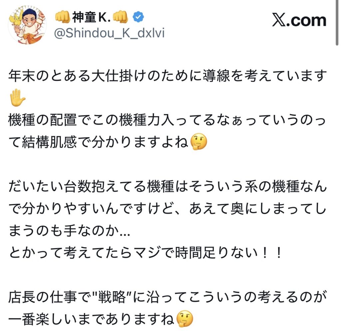Screen dimensions: 341x331
Task: Click the quoted word "戦略"
Action: 112,297
